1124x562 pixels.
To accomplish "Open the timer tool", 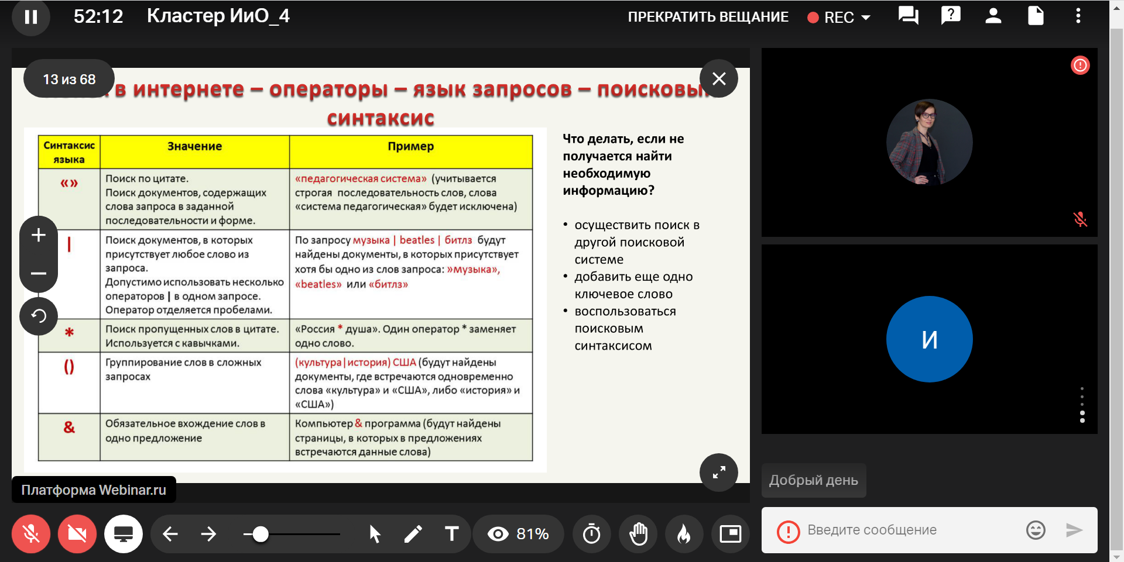I will [x=591, y=534].
